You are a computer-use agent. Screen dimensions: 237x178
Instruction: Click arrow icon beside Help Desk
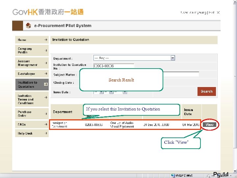tap(46, 133)
